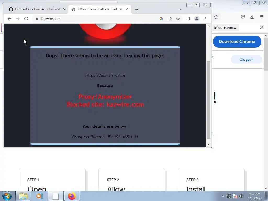Click the Group collabnet IP details line
268x201 pixels.
tap(105, 137)
